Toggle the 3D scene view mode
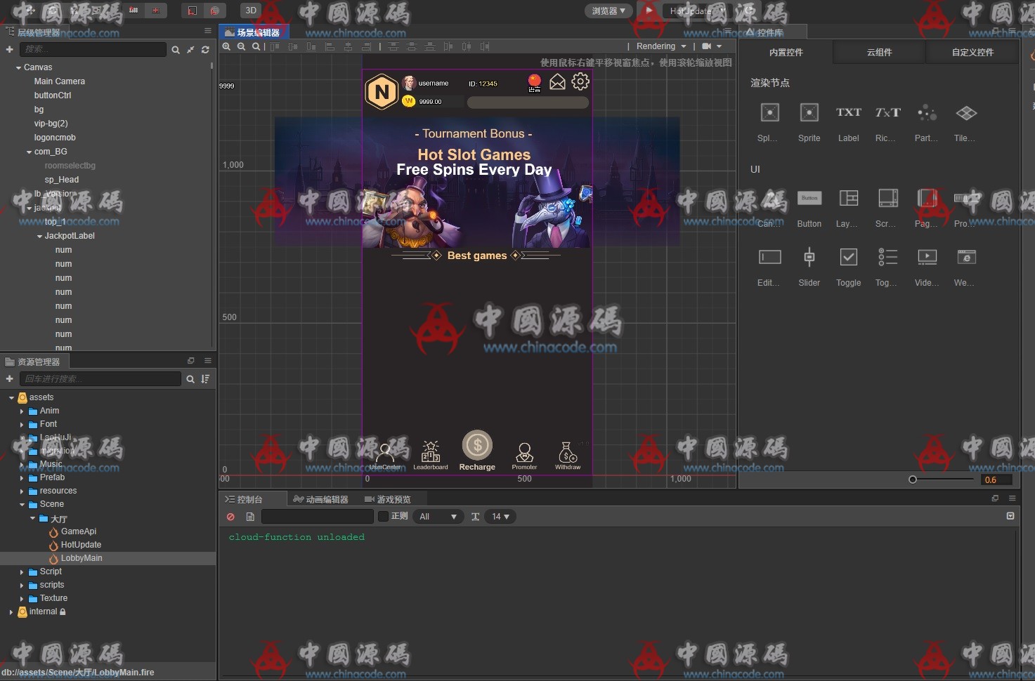The height and width of the screenshot is (681, 1035). tap(251, 11)
